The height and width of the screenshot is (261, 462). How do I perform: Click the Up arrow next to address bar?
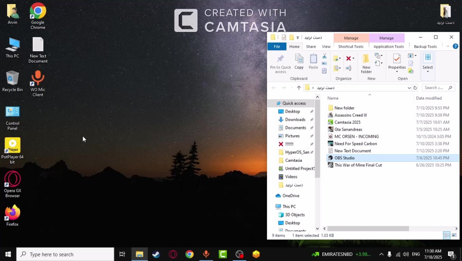(x=299, y=87)
